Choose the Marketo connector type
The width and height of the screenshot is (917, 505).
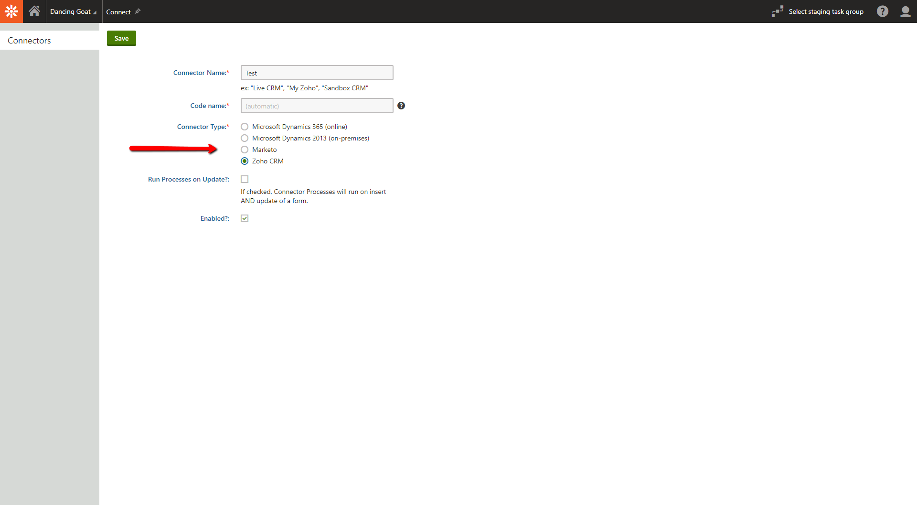pyautogui.click(x=245, y=150)
